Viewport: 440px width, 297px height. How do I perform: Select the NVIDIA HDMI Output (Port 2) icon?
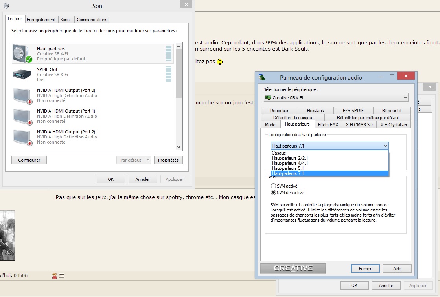coord(22,137)
